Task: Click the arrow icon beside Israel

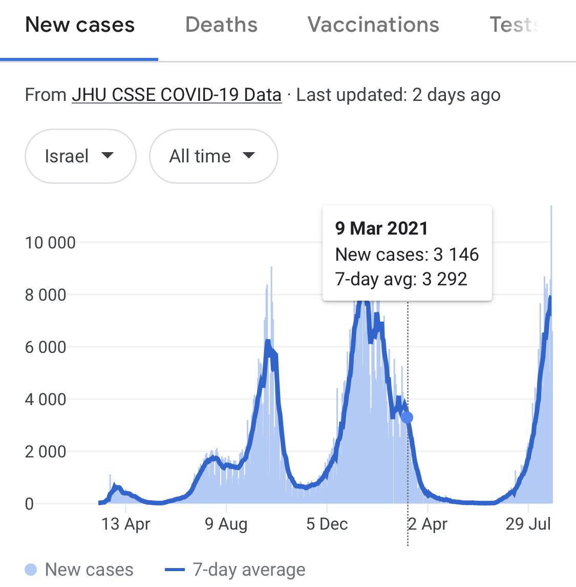Action: pos(108,156)
